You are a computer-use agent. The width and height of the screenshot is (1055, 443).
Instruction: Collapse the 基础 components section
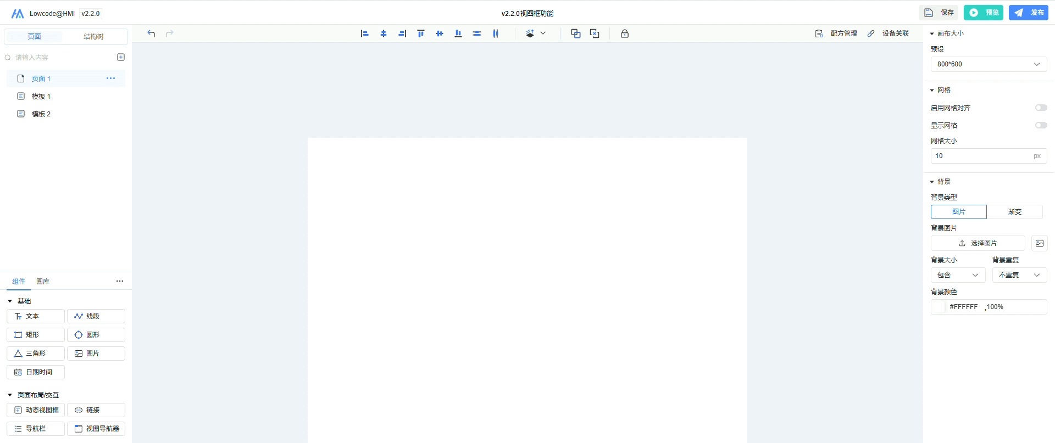click(10, 301)
